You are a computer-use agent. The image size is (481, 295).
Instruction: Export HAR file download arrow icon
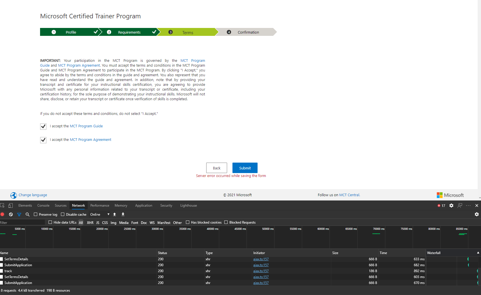(x=123, y=214)
